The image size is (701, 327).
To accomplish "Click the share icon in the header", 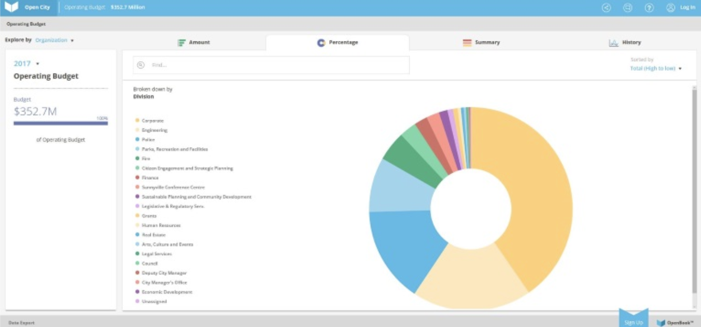I will point(607,7).
